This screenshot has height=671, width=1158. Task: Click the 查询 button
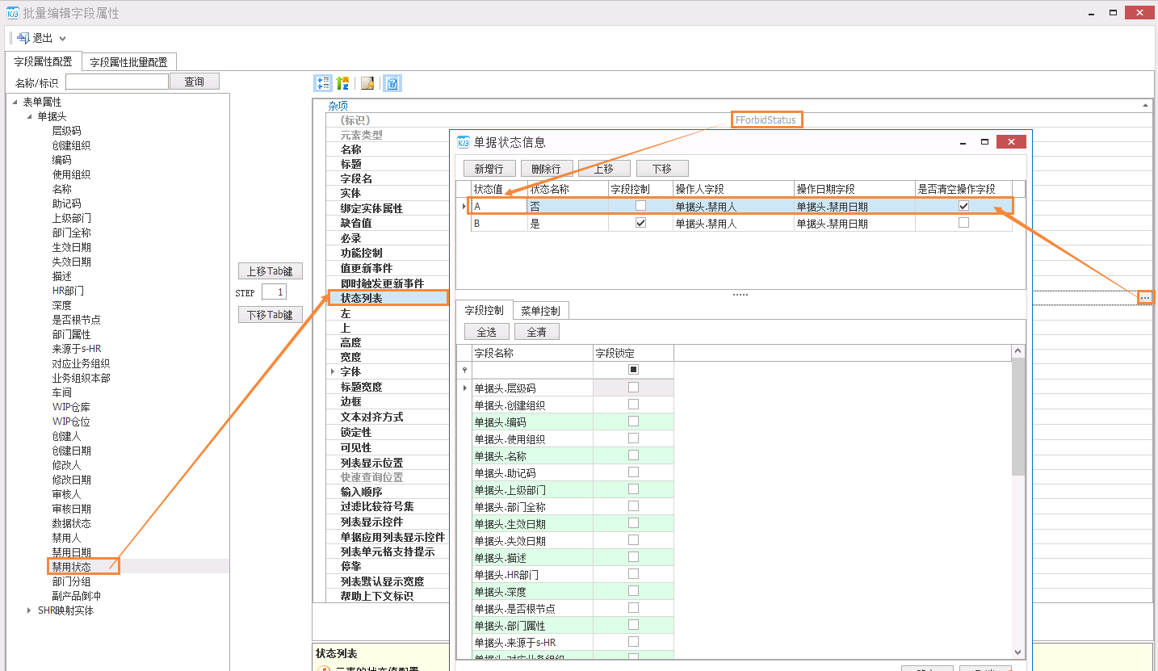(x=195, y=82)
